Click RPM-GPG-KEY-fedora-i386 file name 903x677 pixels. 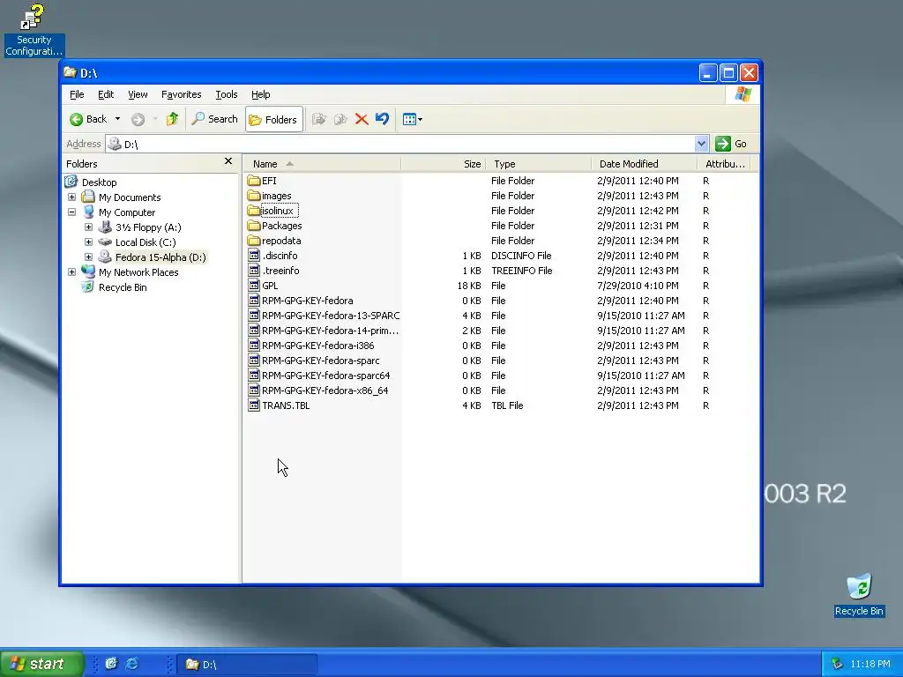tap(317, 346)
